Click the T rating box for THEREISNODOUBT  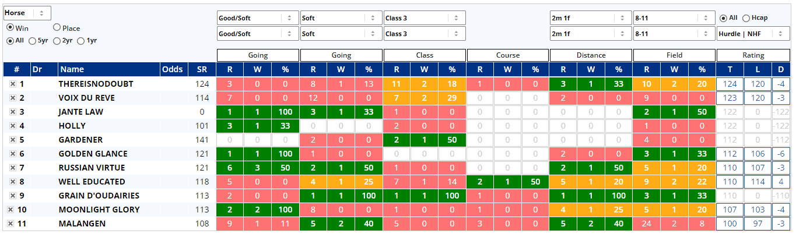[730, 84]
